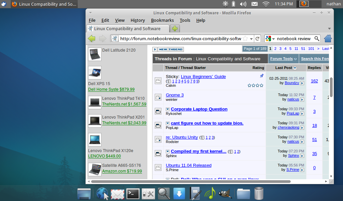Open the Dell Home Syste $879.99 offer

click(111, 89)
